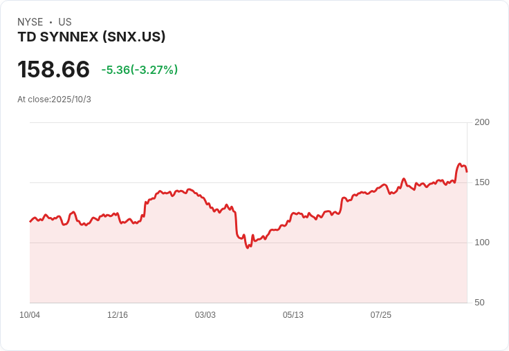Select the 07/25 date on the x-axis
The width and height of the screenshot is (509, 351).
[x=381, y=315]
